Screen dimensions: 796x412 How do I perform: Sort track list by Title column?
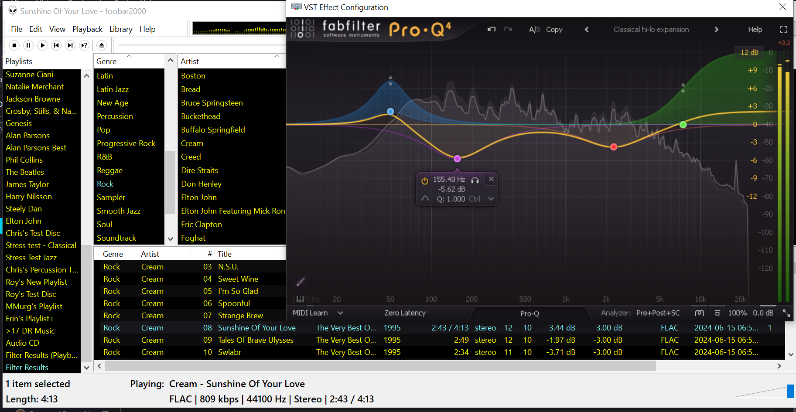[x=251, y=254]
